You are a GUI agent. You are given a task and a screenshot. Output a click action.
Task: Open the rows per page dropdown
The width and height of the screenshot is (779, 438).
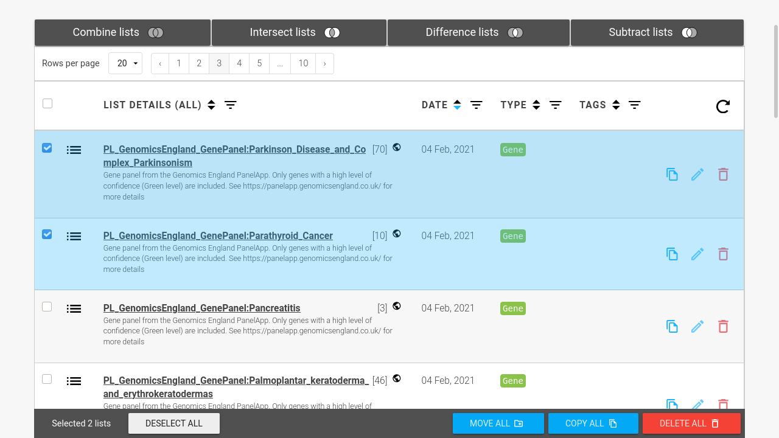tap(125, 63)
